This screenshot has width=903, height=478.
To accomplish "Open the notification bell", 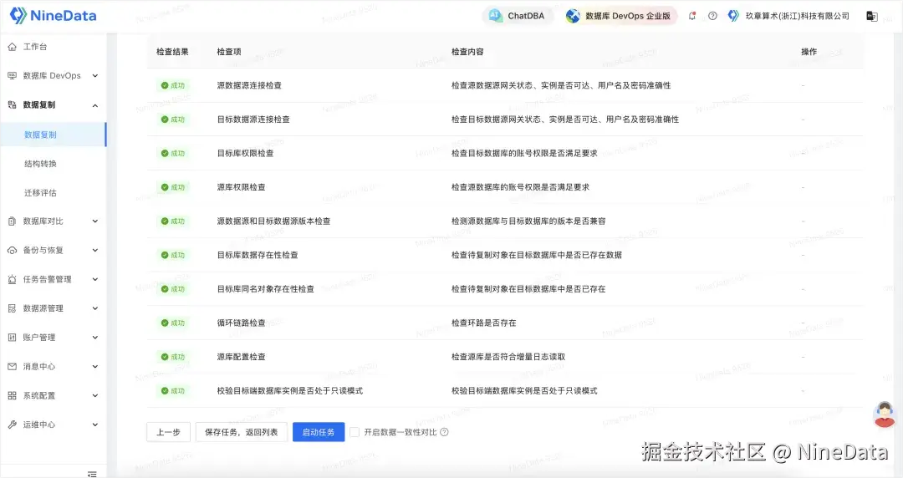I will 692,16.
